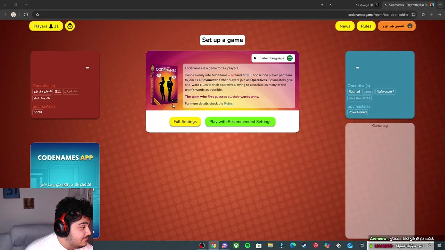
Task: Click the Codenames box cover image
Action: click(164, 85)
